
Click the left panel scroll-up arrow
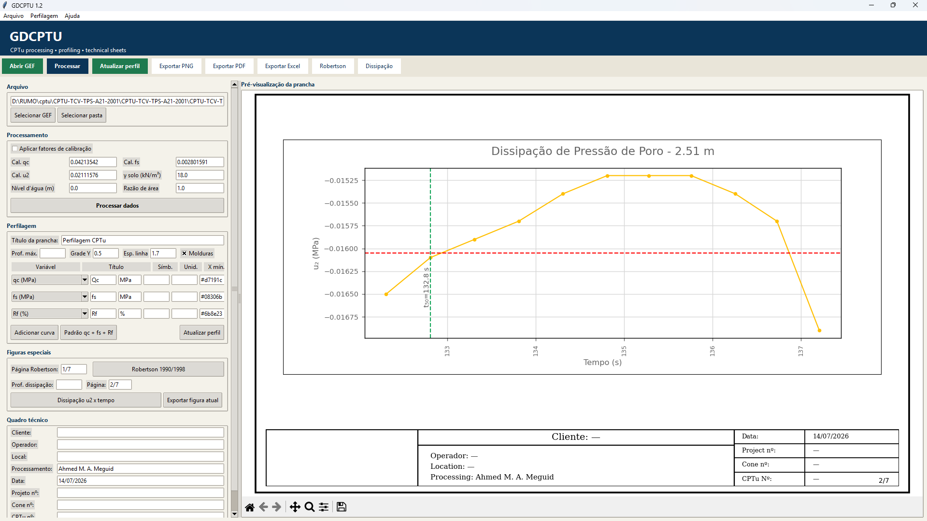click(234, 84)
